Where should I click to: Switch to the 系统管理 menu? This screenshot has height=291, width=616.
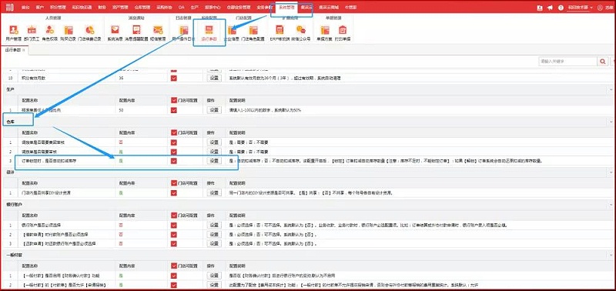coord(286,8)
